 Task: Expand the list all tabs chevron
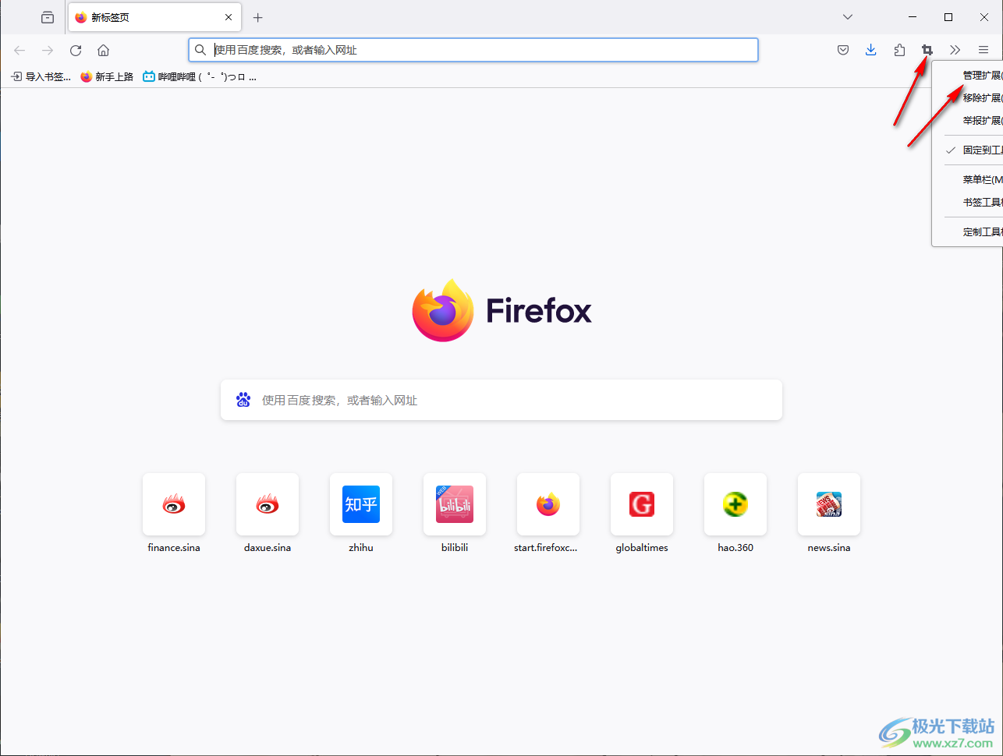848,17
